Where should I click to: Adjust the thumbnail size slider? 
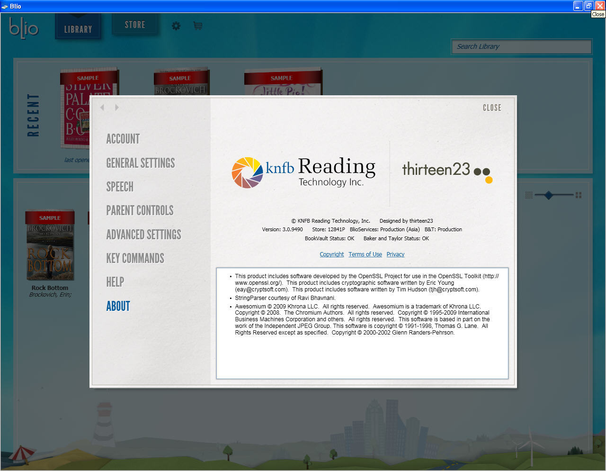[549, 195]
